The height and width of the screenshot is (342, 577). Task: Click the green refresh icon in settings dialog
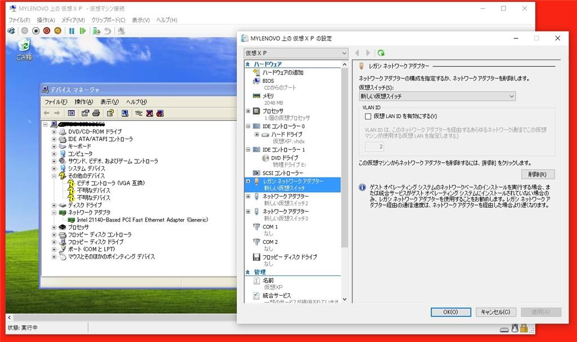point(381,53)
